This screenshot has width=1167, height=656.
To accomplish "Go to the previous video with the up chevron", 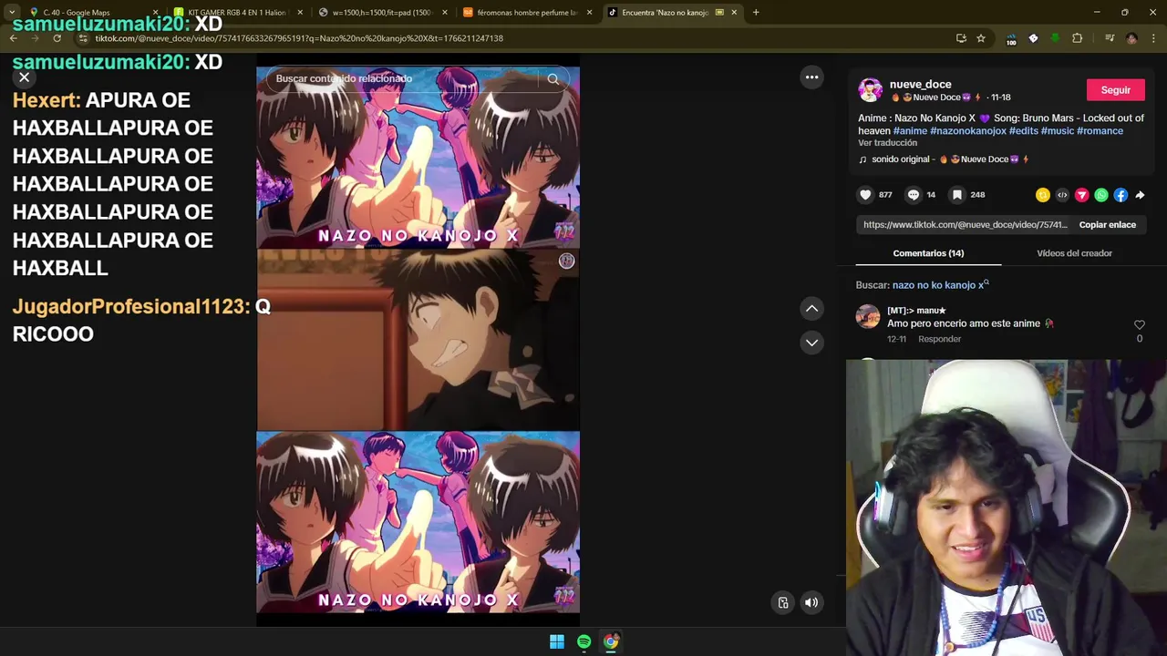I will 811,309.
